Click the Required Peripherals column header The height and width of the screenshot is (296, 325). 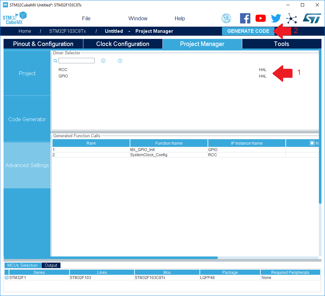pos(290,273)
